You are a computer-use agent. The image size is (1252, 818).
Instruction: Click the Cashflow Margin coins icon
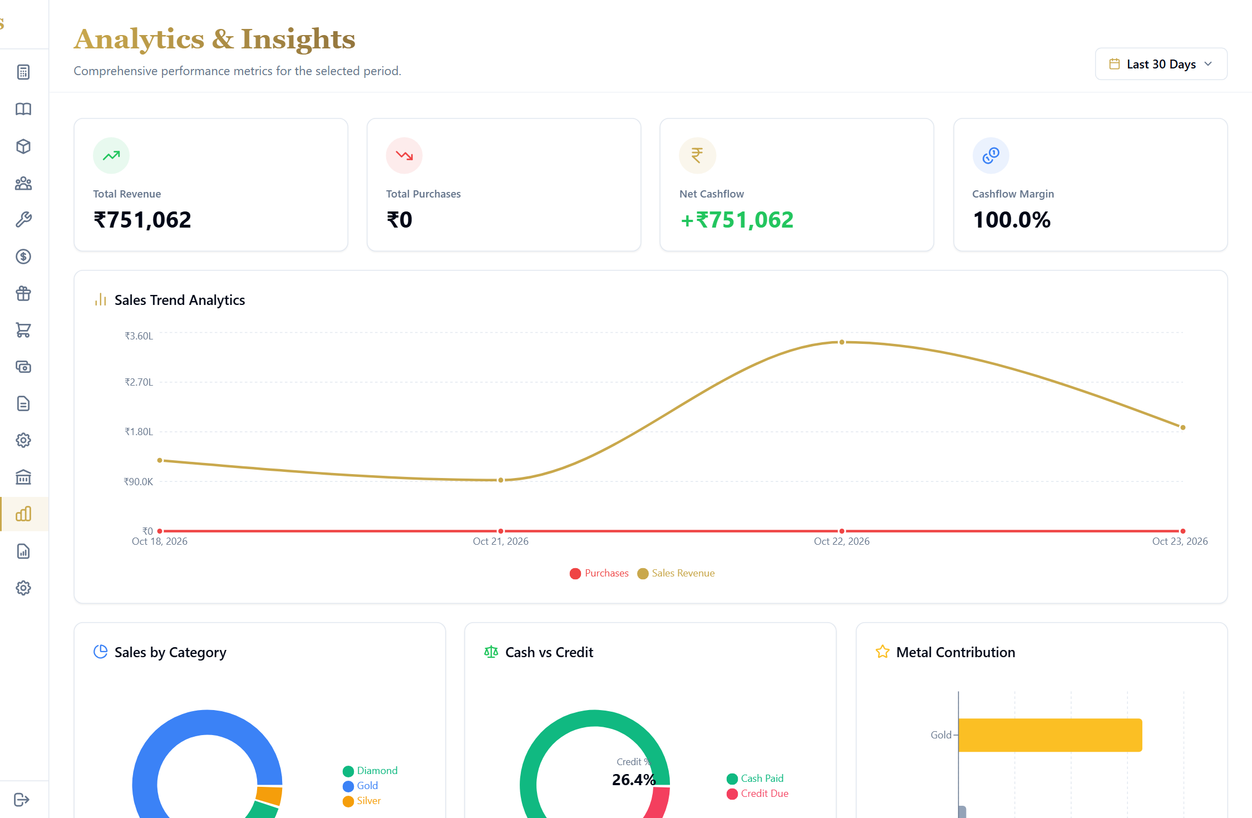point(990,155)
